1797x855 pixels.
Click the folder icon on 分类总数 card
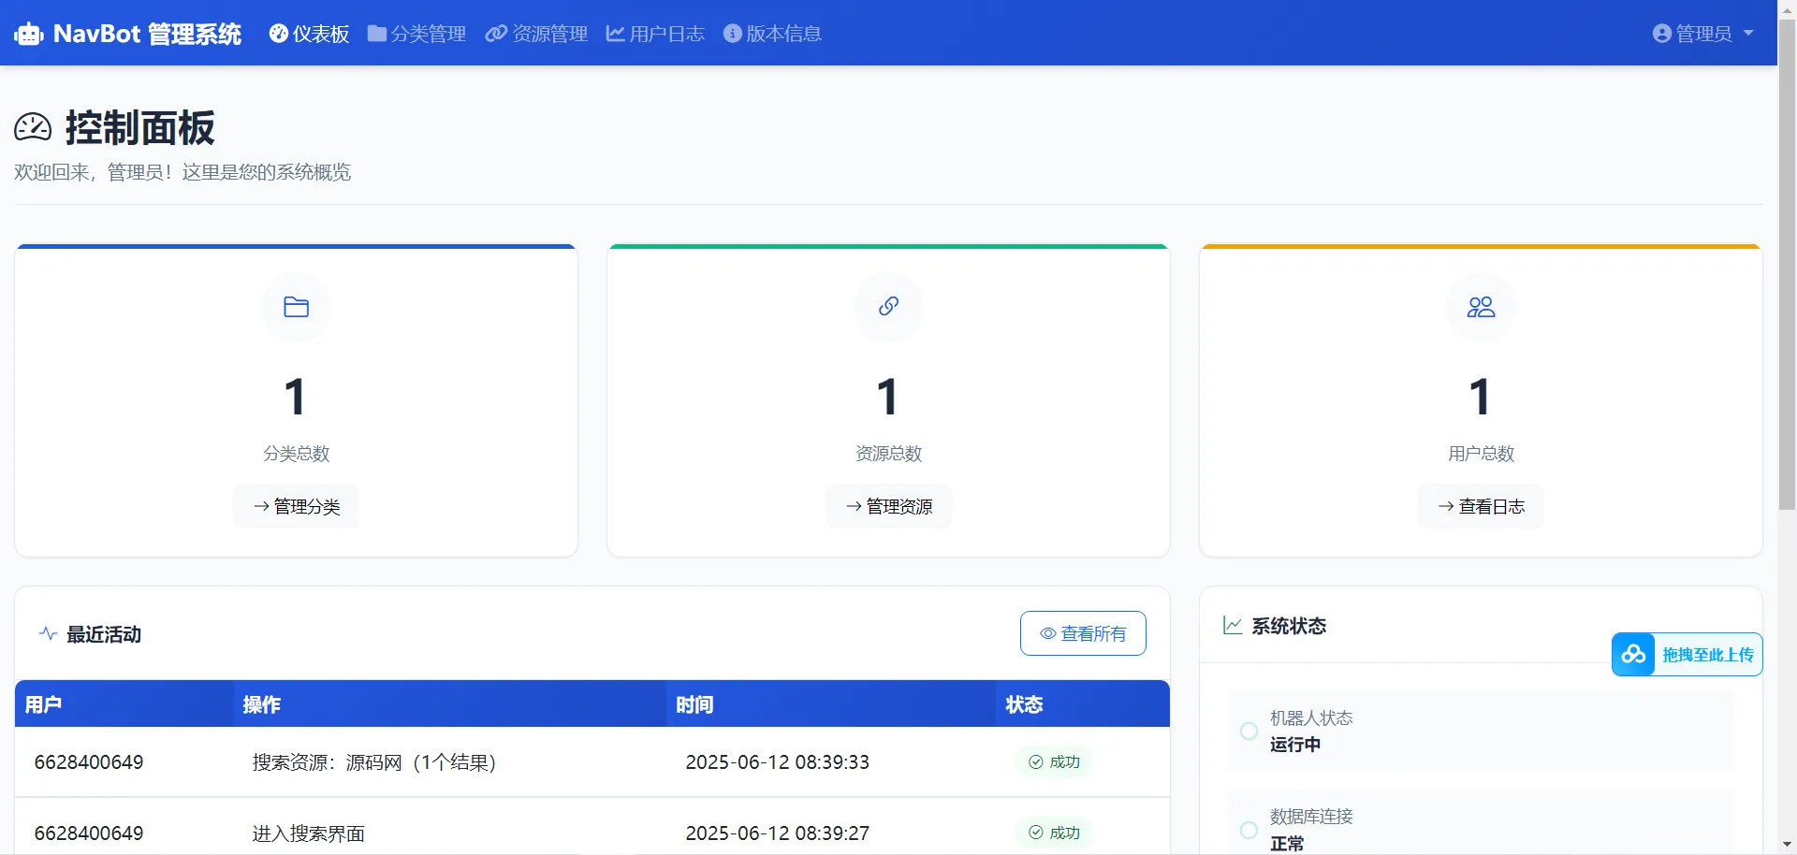(296, 308)
